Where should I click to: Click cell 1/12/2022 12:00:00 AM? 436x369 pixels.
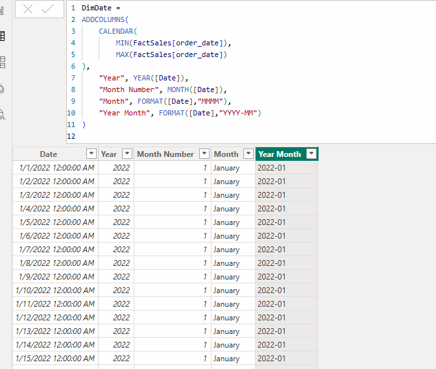[x=55, y=318]
